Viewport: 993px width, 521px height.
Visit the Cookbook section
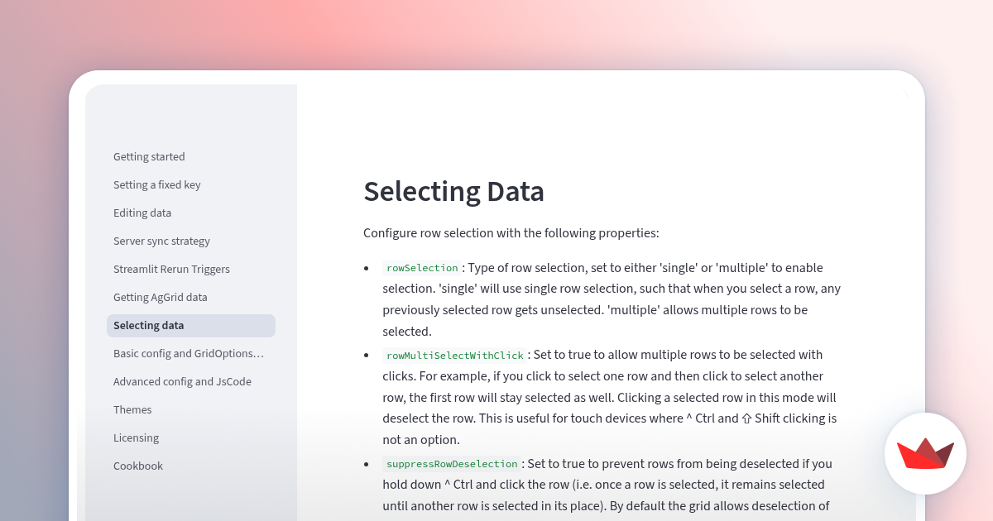[x=138, y=466]
